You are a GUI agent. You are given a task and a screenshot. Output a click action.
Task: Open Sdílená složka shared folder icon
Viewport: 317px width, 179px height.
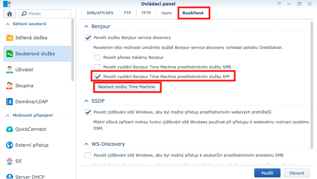10,38
